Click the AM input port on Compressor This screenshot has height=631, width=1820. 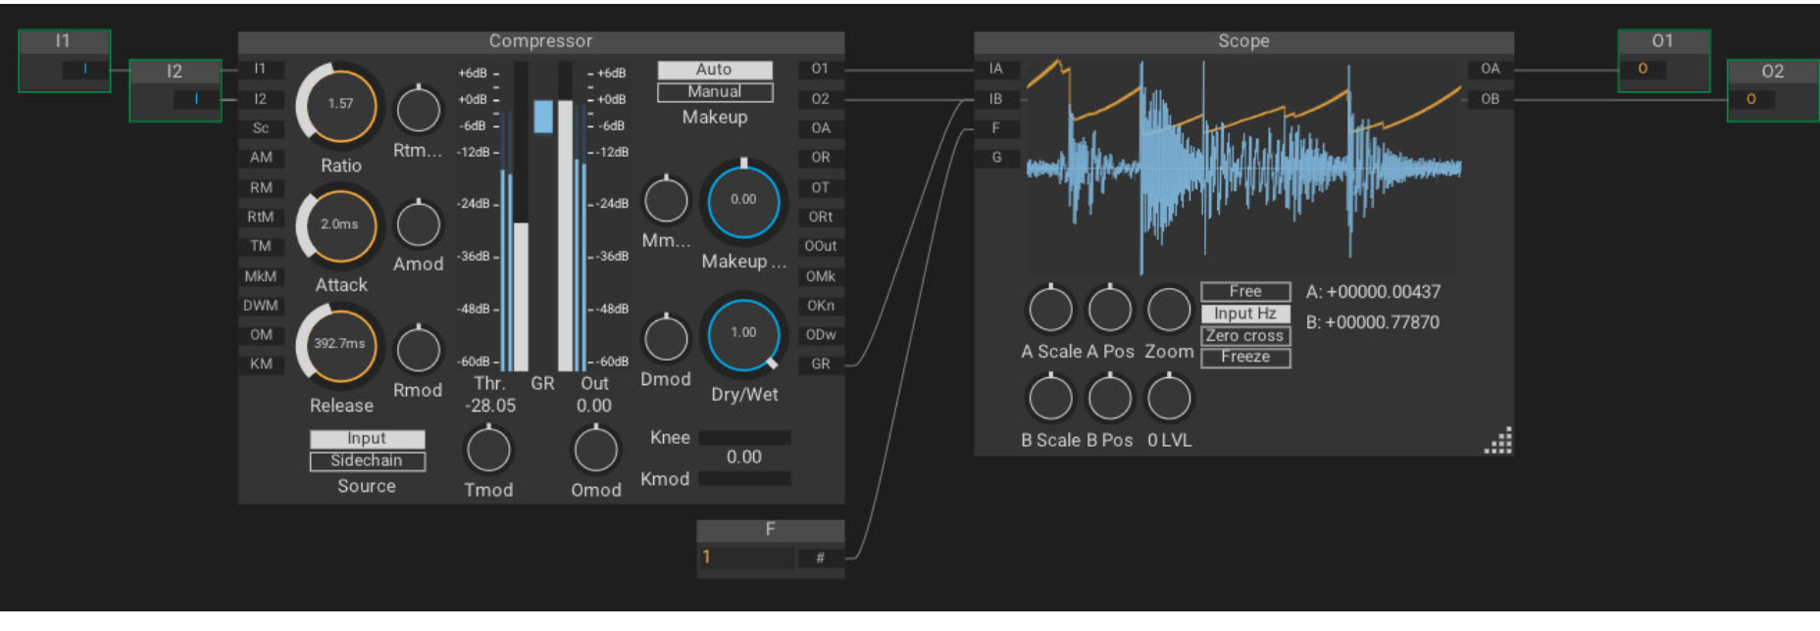(261, 158)
